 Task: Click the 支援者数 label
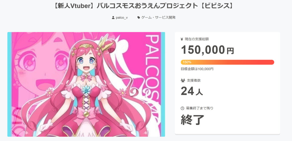coord(194,80)
